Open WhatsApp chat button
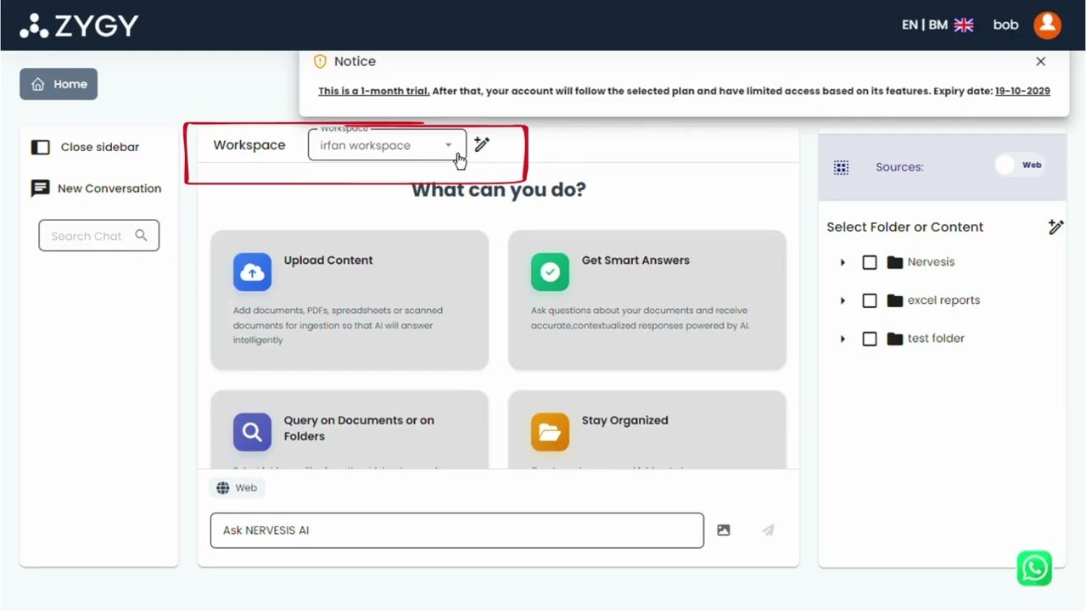The image size is (1086, 611). [1035, 569]
